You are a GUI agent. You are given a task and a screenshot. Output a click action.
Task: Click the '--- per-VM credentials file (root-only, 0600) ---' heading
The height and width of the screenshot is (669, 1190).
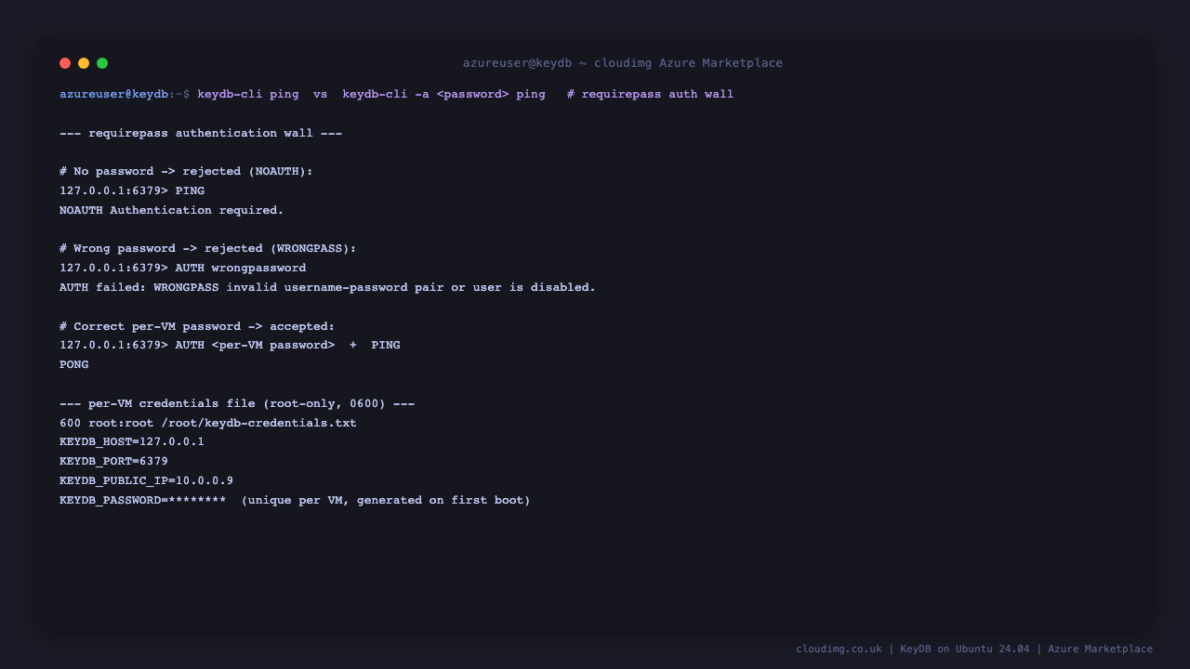[237, 404]
